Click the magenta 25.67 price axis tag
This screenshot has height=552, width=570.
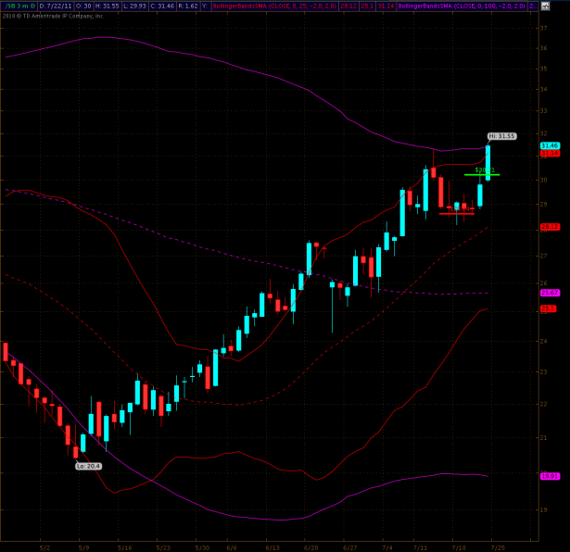click(x=549, y=293)
